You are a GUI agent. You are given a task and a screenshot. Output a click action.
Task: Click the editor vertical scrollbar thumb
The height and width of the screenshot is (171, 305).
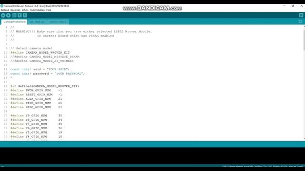coord(304,40)
